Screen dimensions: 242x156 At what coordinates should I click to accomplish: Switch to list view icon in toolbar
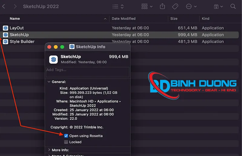[x=115, y=6]
